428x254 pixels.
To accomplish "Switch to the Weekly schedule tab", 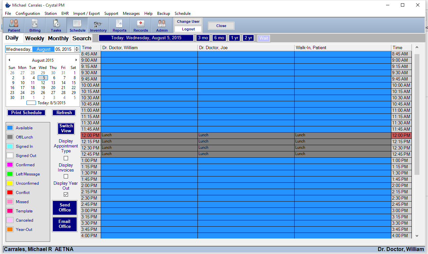I will click(34, 38).
